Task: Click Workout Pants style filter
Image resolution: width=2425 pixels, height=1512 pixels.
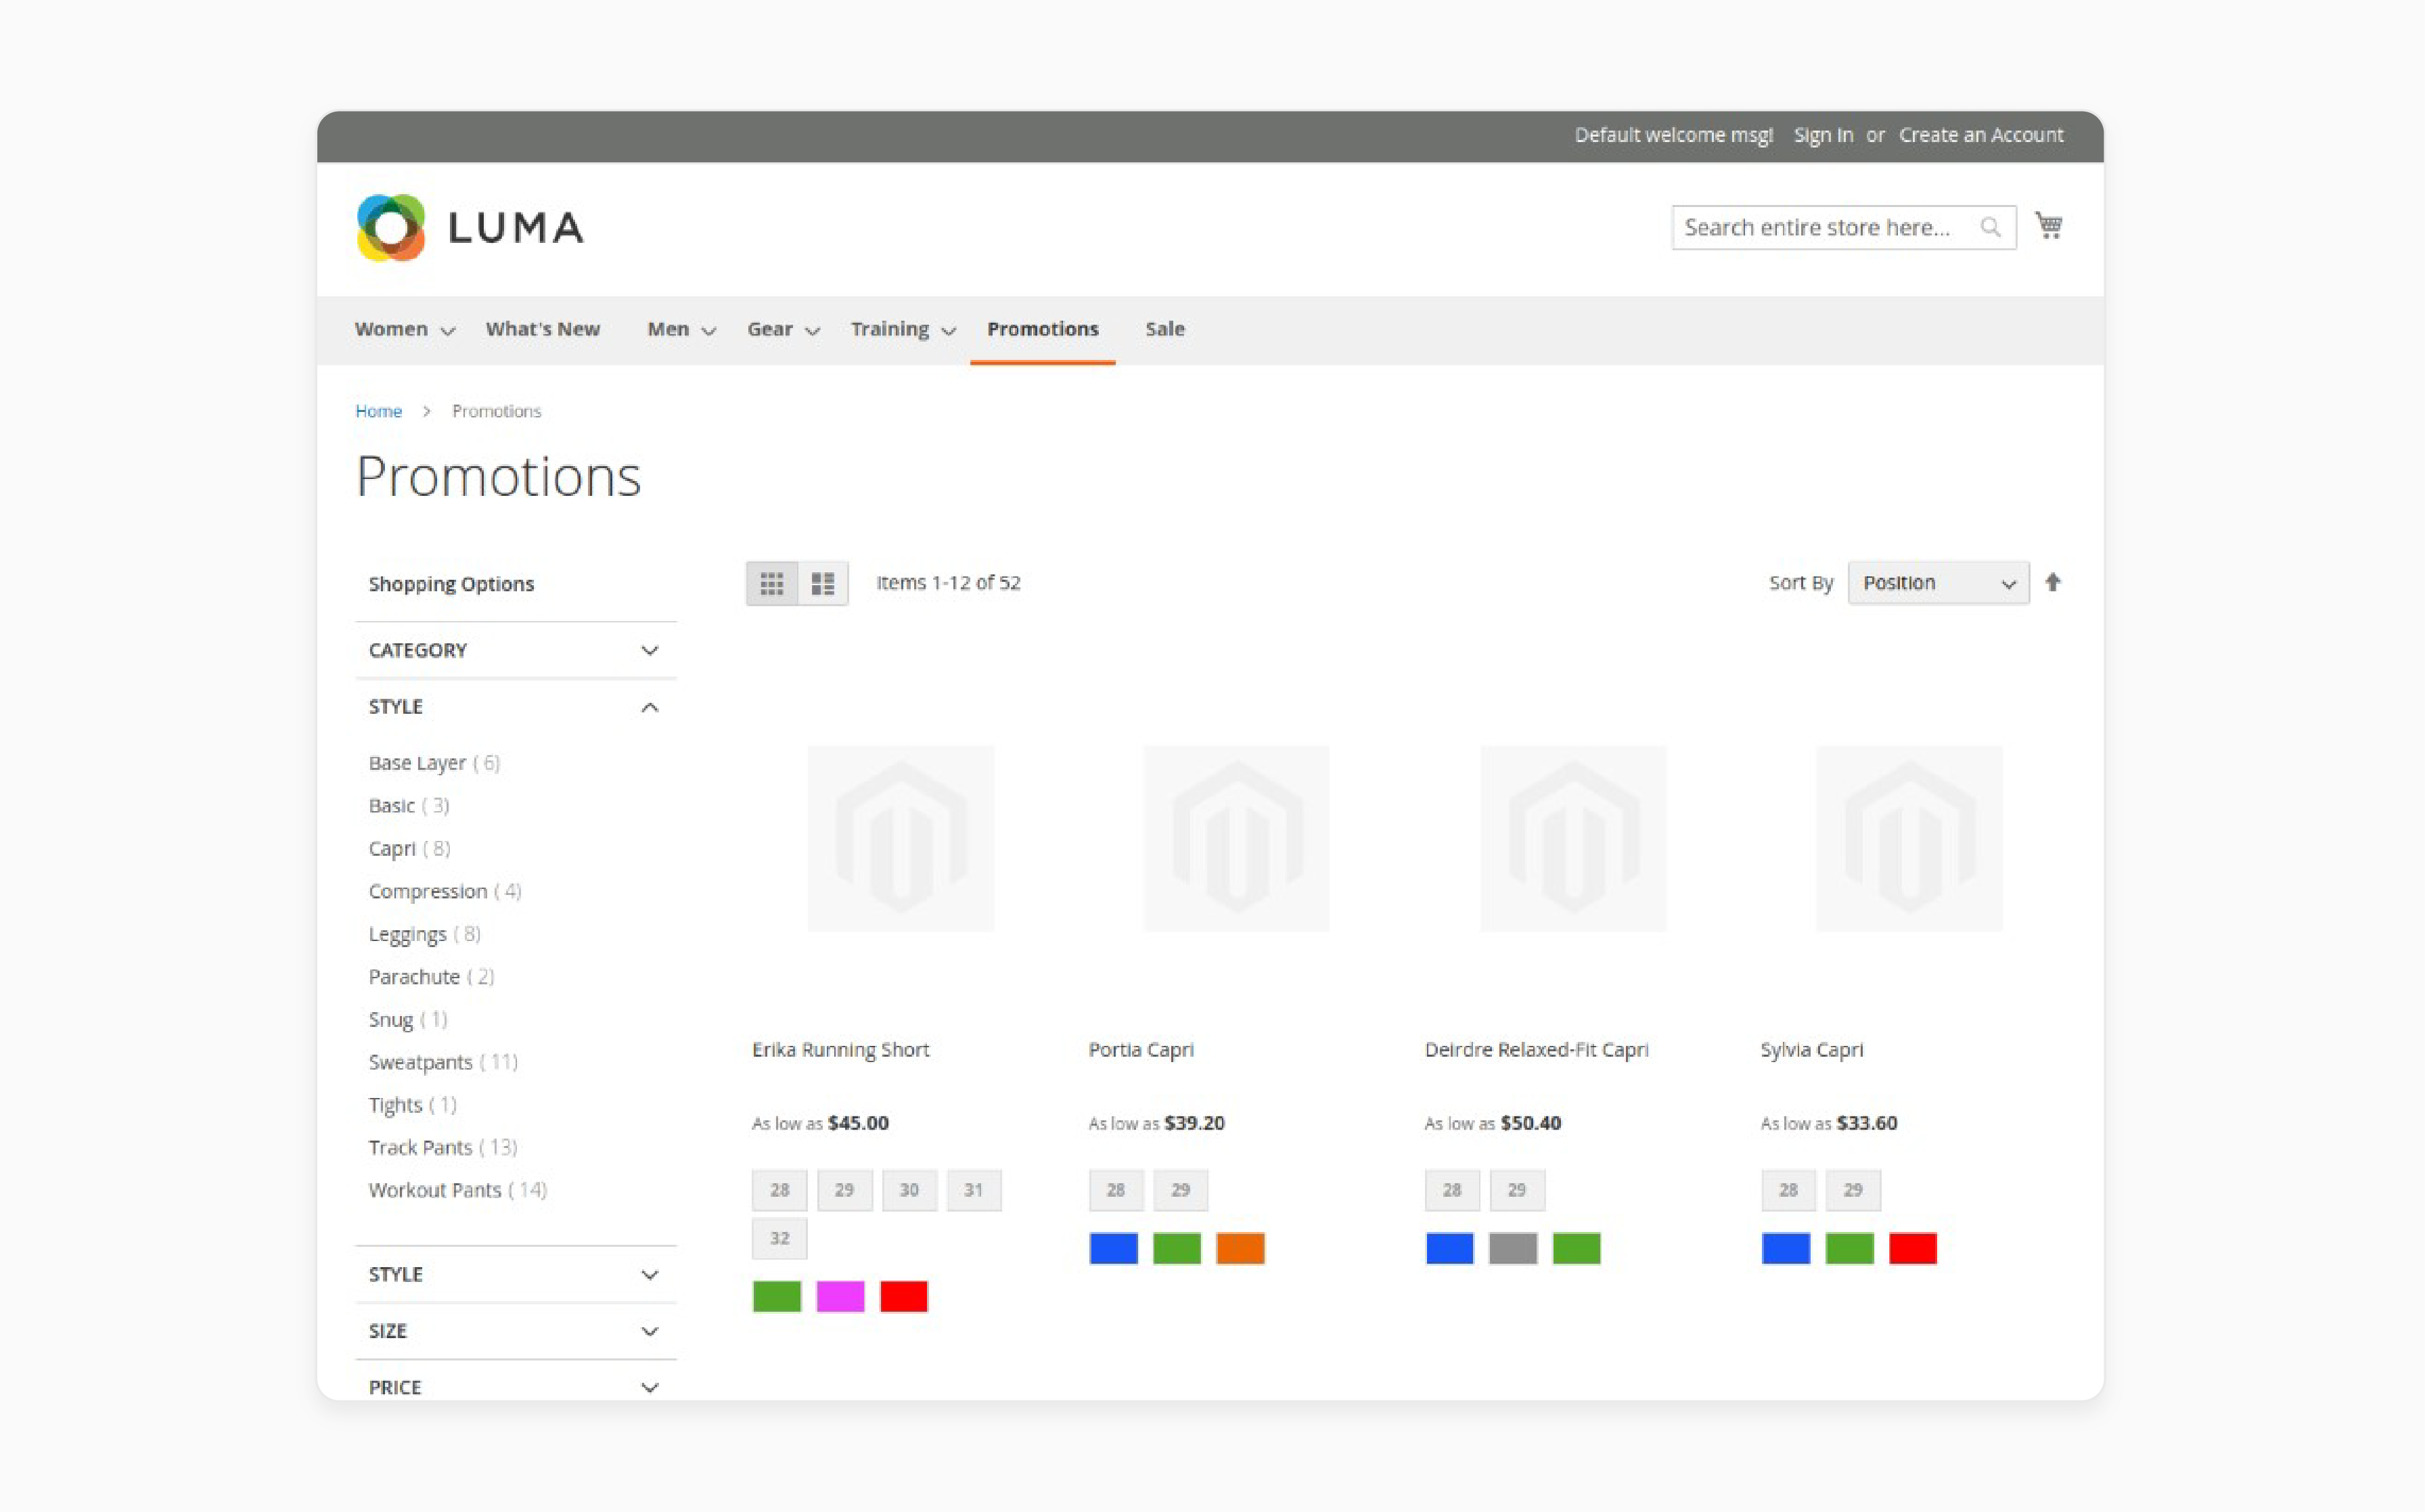Action: pos(457,1190)
